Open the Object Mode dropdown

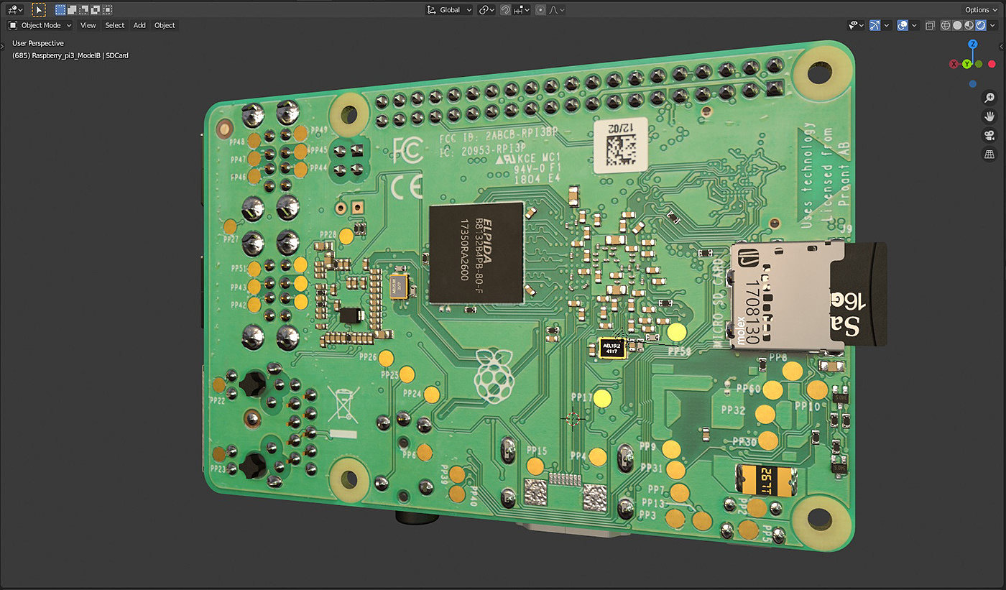point(40,25)
